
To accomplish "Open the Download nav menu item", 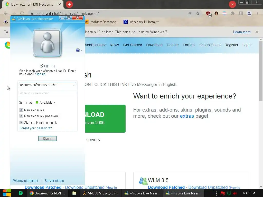I will (154, 45).
